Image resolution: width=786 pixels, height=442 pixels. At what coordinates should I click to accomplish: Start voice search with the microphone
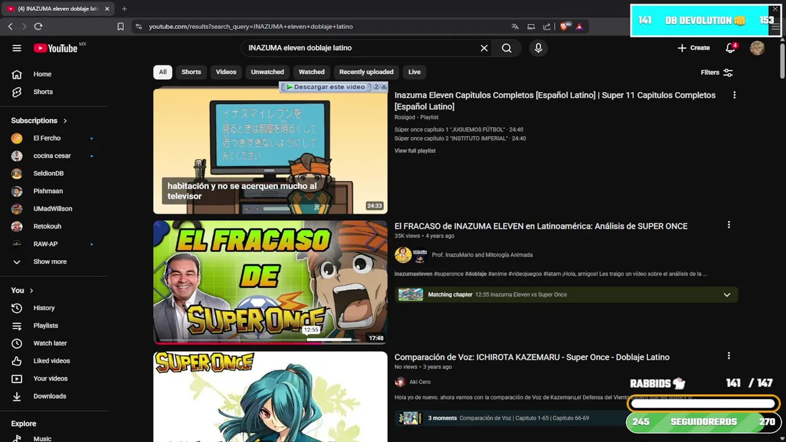click(x=539, y=48)
